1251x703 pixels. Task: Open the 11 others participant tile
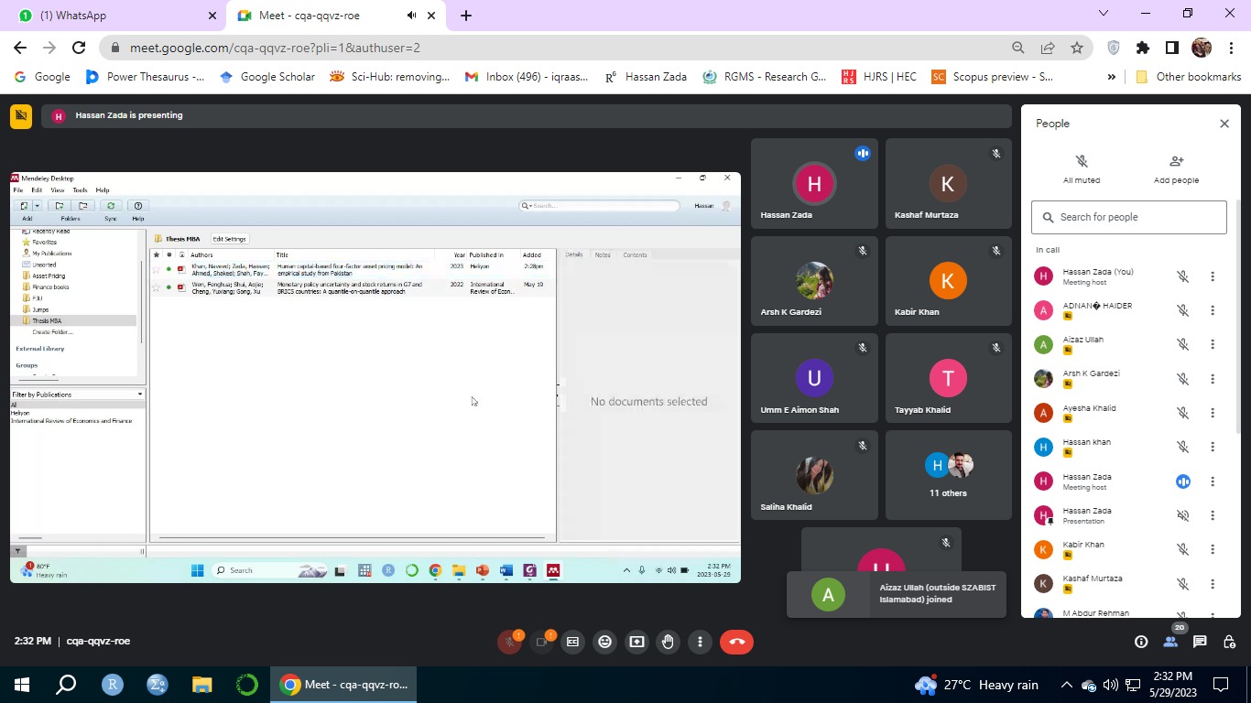coord(948,475)
